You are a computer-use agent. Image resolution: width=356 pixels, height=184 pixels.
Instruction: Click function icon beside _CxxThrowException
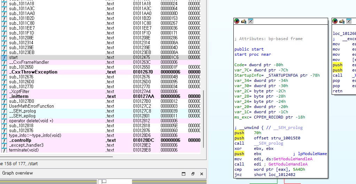pyautogui.click(x=4, y=72)
